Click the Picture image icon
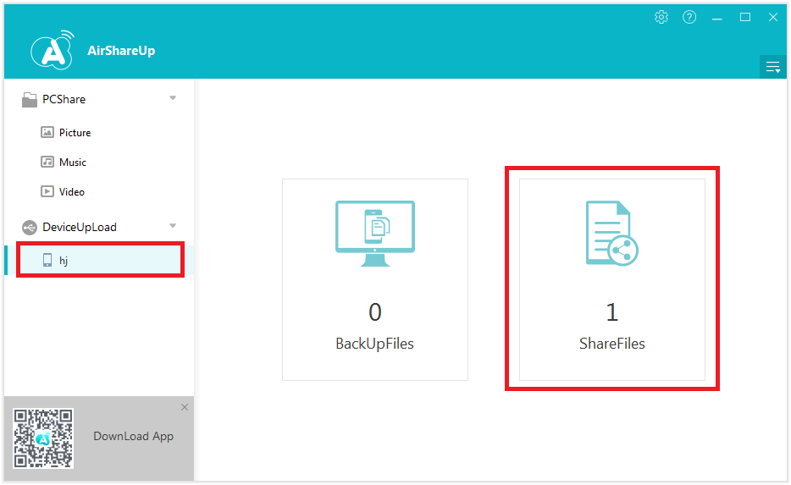This screenshot has height=485, width=791. click(x=47, y=132)
